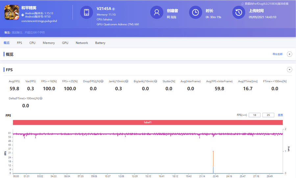Click the FPS>=25[%] value 100.0

click(70, 89)
